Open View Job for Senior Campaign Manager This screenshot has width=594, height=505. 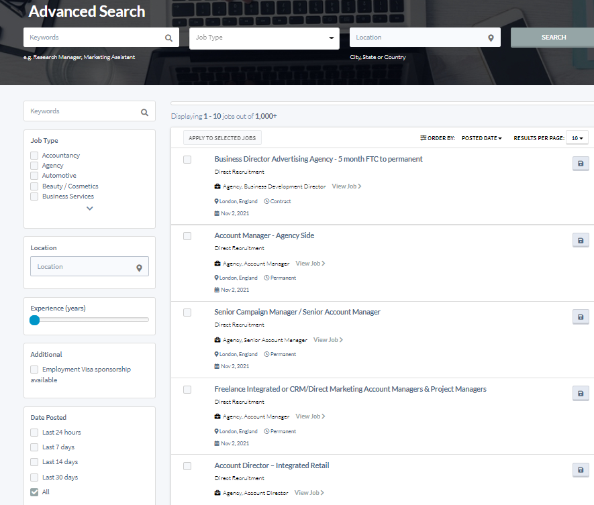pos(328,340)
